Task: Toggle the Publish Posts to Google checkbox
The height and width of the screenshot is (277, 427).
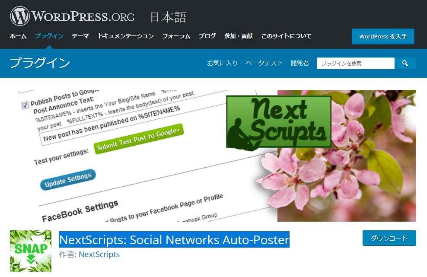Action: [x=25, y=105]
